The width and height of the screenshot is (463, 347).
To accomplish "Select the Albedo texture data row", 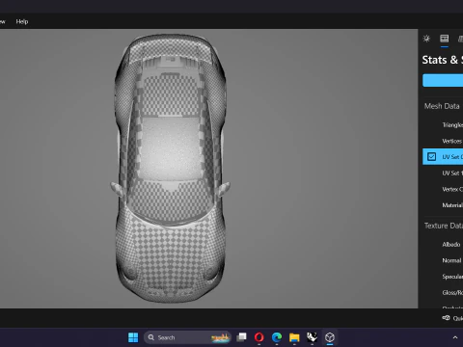I will 443,245.
